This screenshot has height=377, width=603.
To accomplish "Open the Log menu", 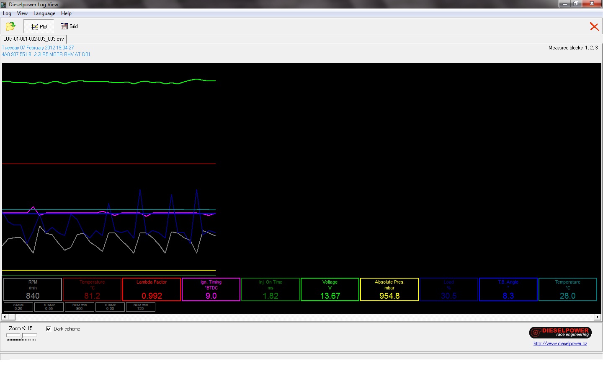I will (7, 13).
